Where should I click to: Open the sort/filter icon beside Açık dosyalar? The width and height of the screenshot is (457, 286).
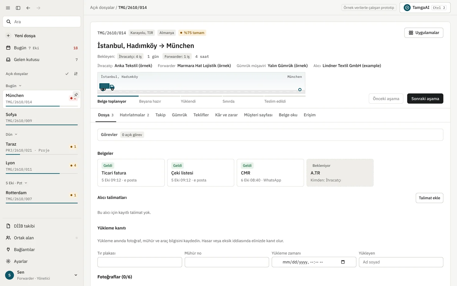pyautogui.click(x=76, y=74)
